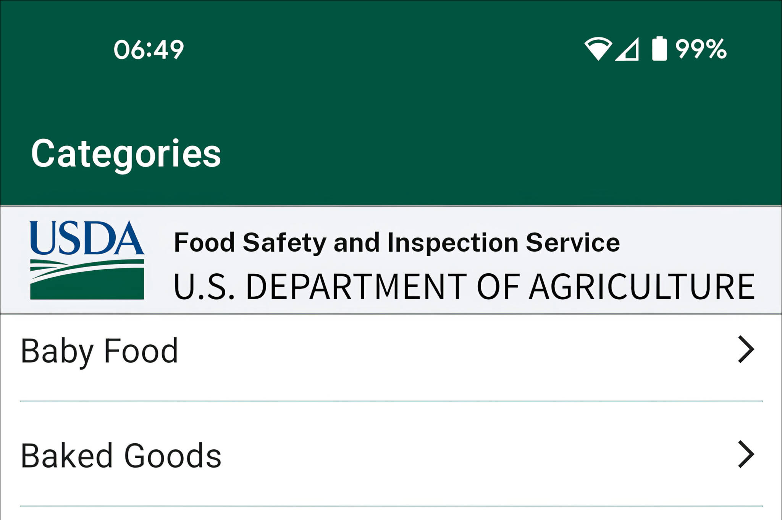Screen dimensions: 782x520
Task: Click blank space between Baby Food and its arrow
Action: point(458,350)
